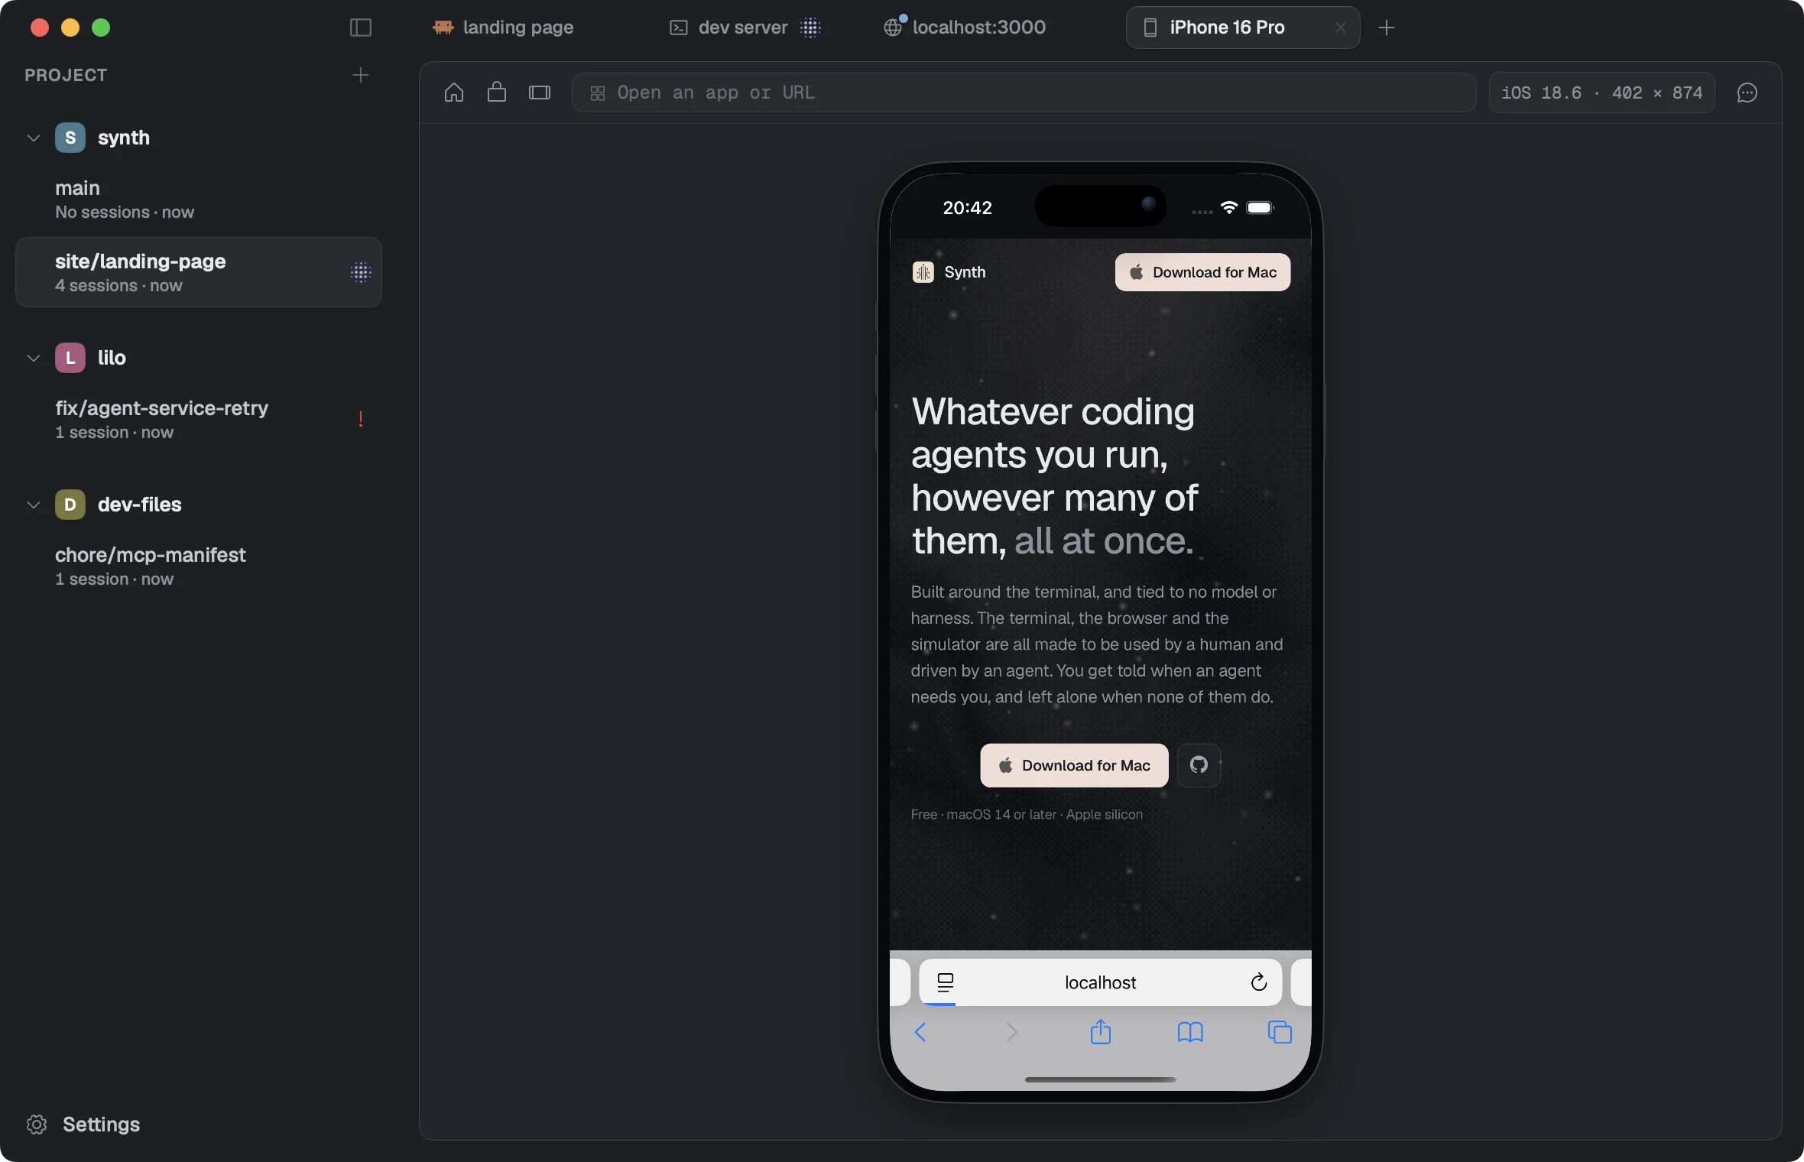Tap Safari back arrow

[920, 1033]
